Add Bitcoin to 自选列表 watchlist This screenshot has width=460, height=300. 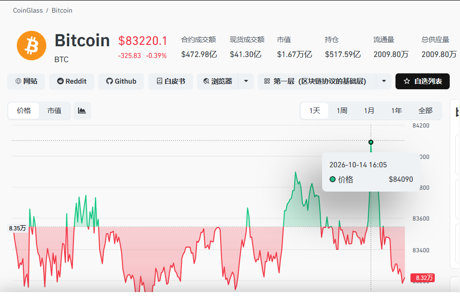point(423,81)
